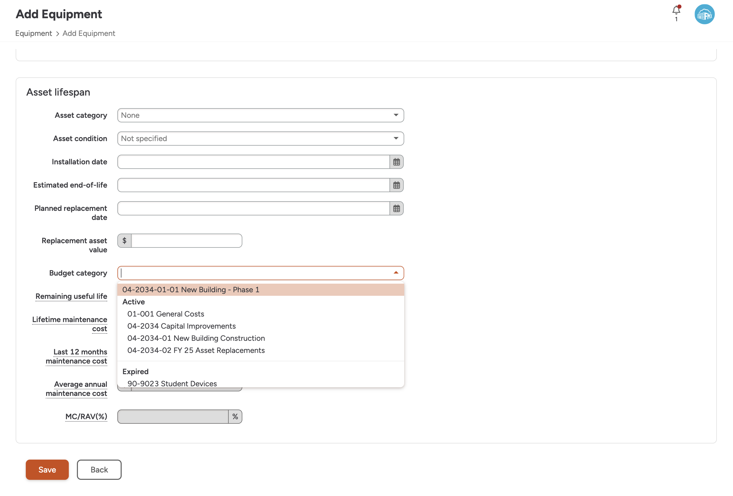Screen dimensions: 733x496
Task: Choose 04-2034-01 New Building Construction
Action: pyautogui.click(x=196, y=338)
